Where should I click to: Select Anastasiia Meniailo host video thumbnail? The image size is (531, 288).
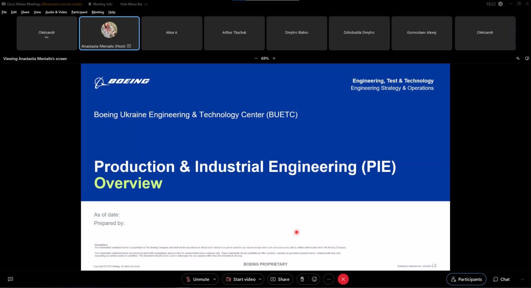click(109, 33)
